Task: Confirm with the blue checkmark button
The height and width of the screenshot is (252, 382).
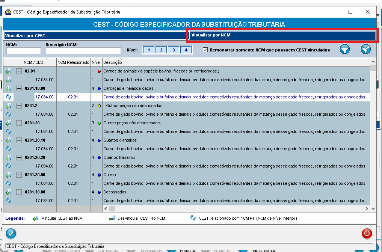Action: tap(11, 234)
